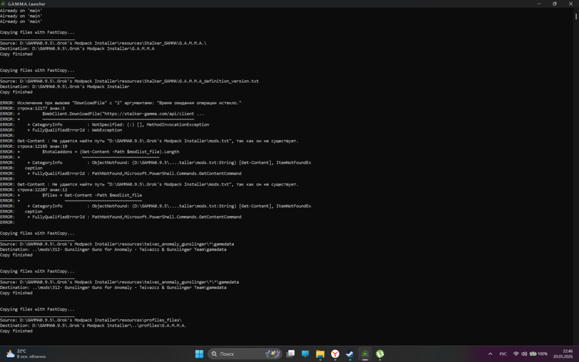
Task: Click the lavender bee search highlight icon
Action: [x=273, y=354]
